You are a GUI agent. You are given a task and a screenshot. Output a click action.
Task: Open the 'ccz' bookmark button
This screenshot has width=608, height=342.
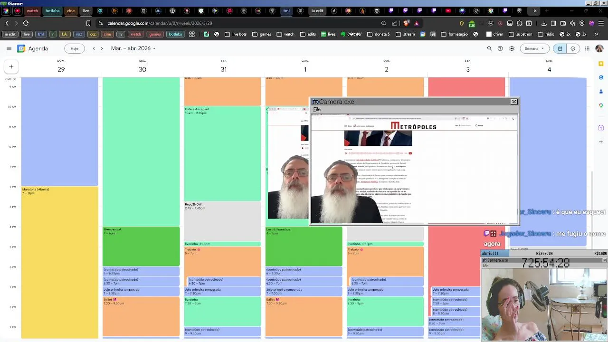pos(93,34)
